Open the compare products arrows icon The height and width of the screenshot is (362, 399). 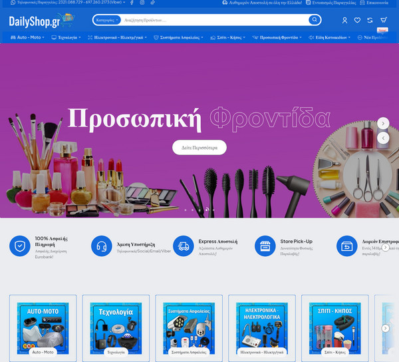coord(370,20)
